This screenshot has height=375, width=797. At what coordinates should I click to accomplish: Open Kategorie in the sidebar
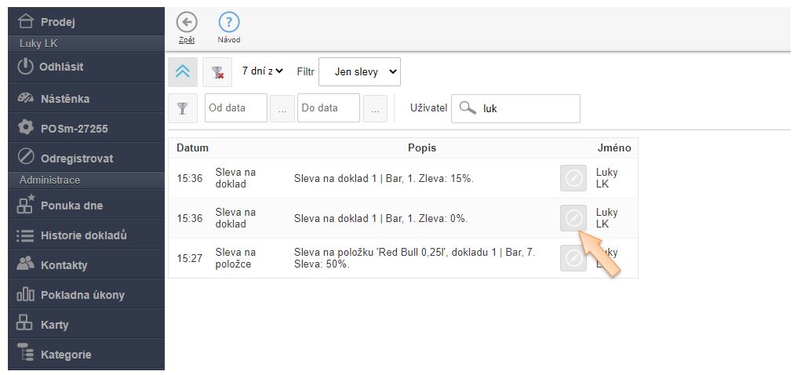pyautogui.click(x=66, y=355)
